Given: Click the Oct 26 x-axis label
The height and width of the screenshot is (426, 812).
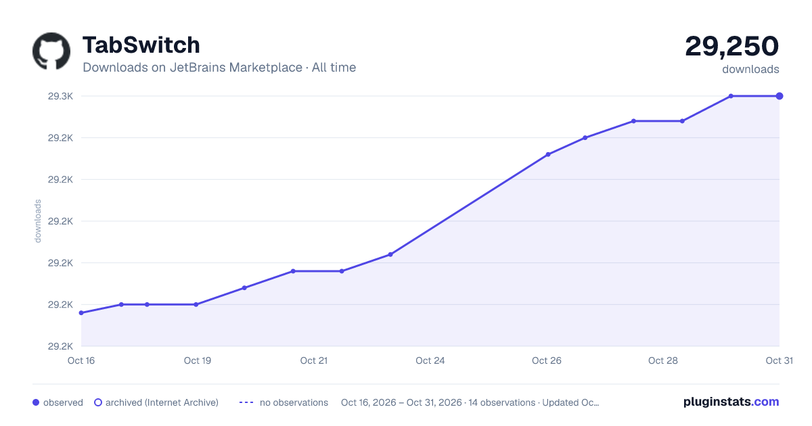Looking at the screenshot, I should point(547,360).
